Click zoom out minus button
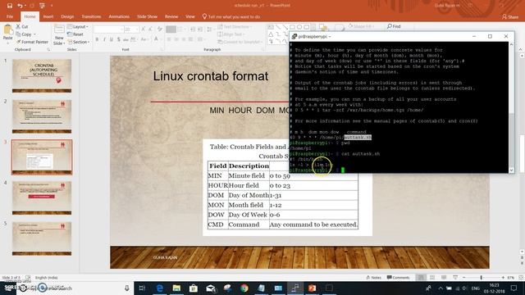 (x=463, y=278)
